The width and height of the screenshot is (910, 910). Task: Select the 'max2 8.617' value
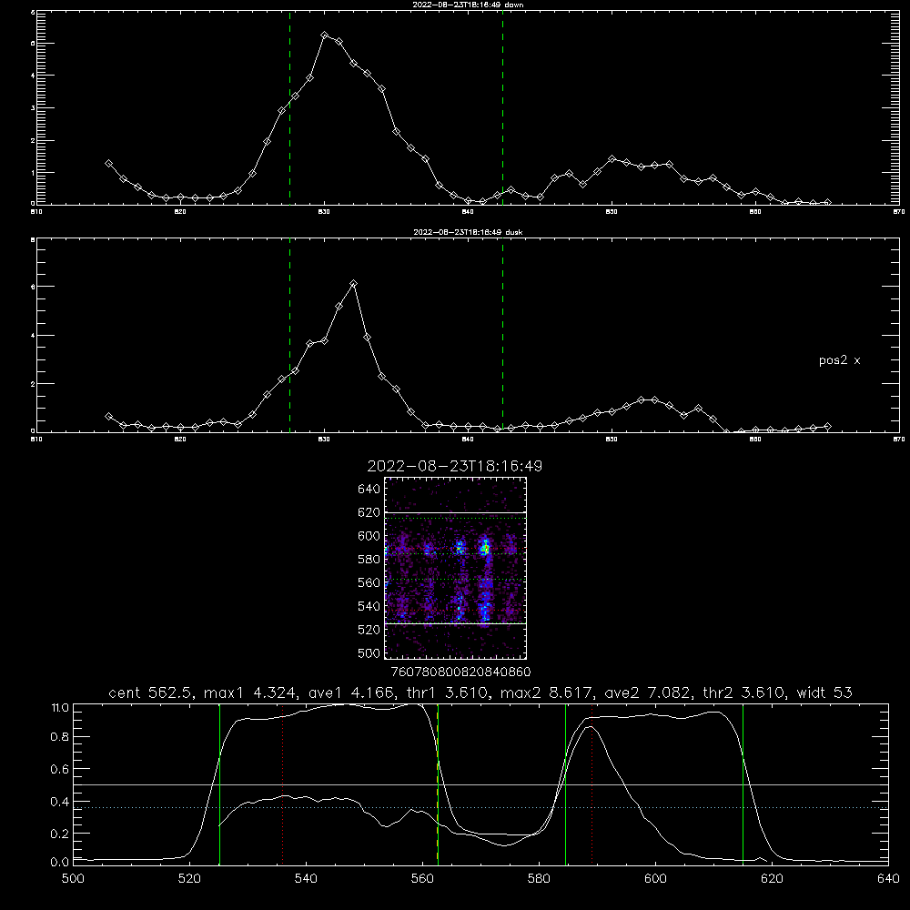[x=548, y=693]
